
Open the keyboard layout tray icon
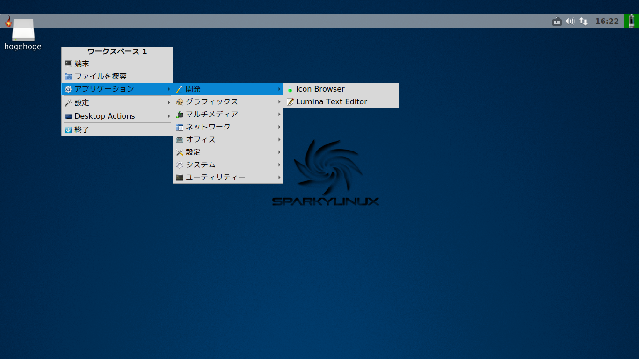pos(557,21)
